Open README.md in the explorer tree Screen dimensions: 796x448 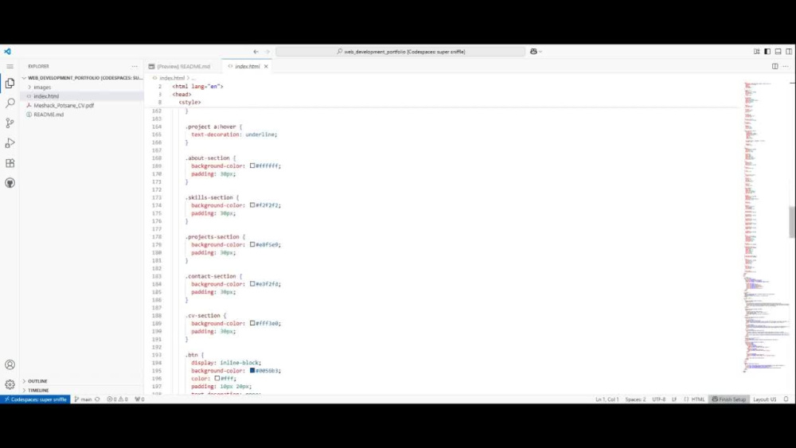pos(49,115)
